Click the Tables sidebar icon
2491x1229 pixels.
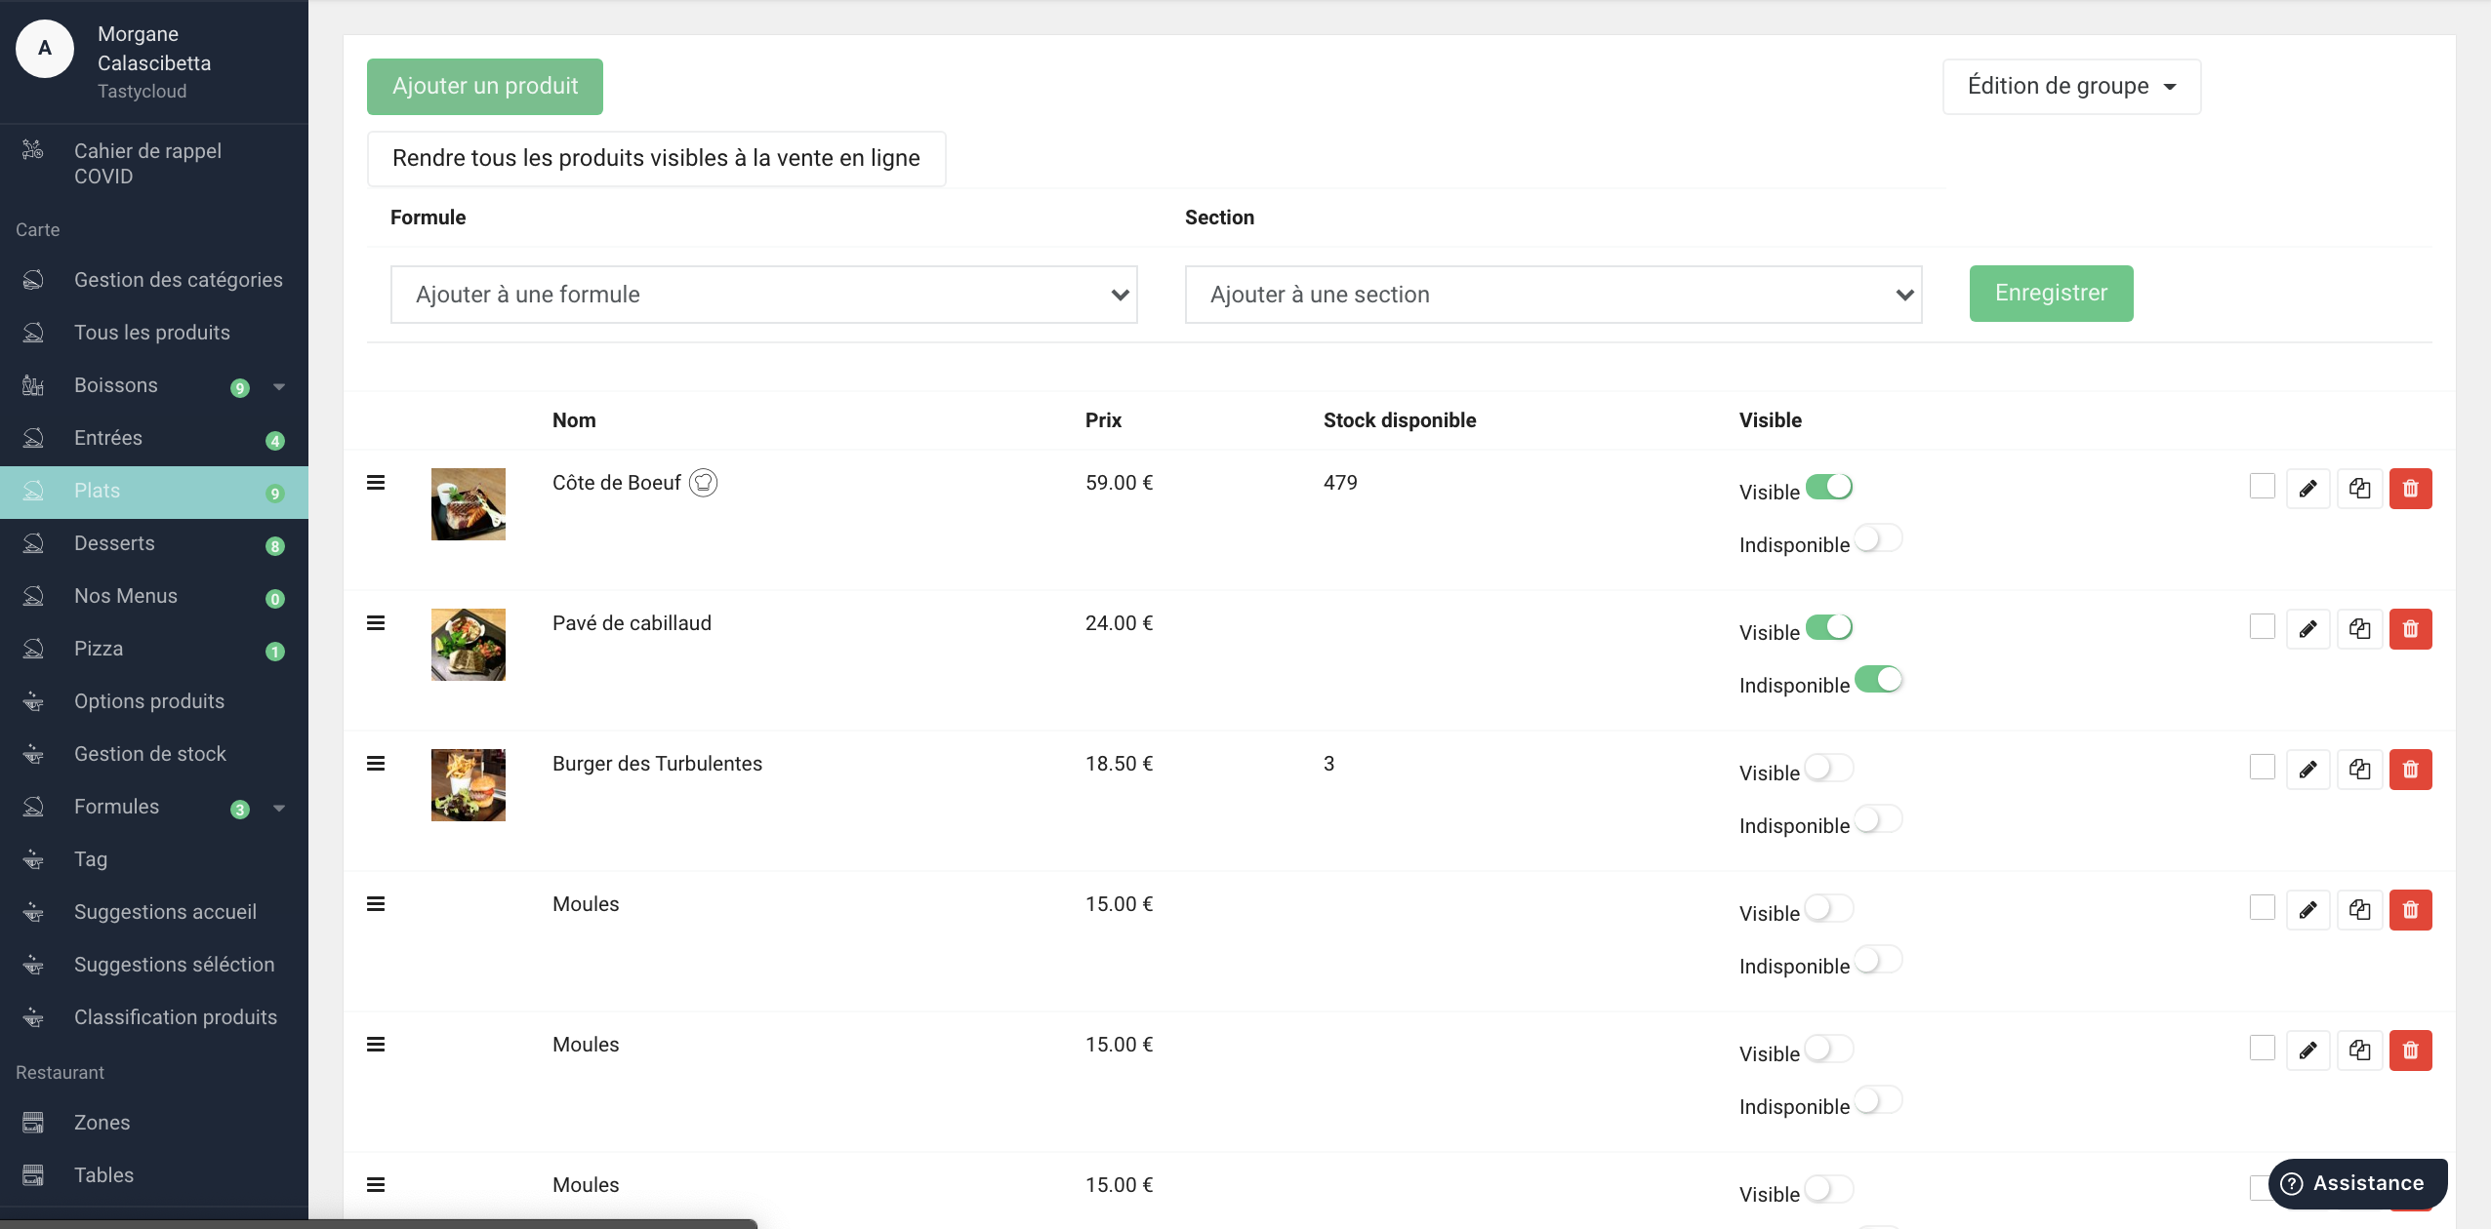(33, 1175)
